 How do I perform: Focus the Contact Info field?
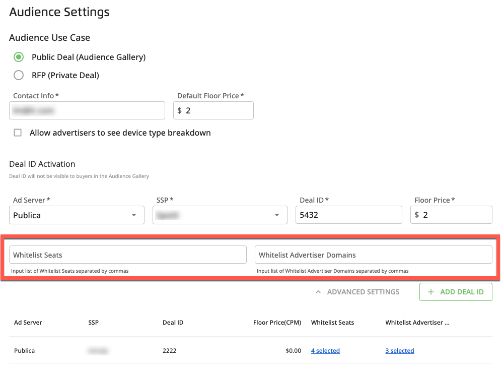coord(87,110)
